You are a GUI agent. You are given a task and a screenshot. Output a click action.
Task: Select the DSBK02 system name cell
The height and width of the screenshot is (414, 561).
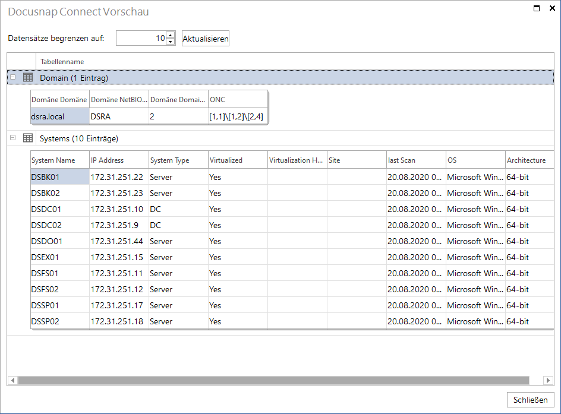(x=60, y=193)
